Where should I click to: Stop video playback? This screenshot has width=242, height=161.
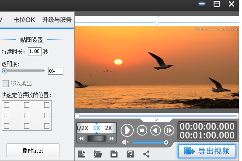tap(142, 130)
